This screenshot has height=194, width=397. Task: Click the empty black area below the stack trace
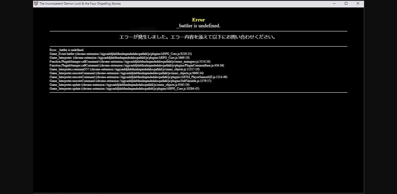point(198,142)
